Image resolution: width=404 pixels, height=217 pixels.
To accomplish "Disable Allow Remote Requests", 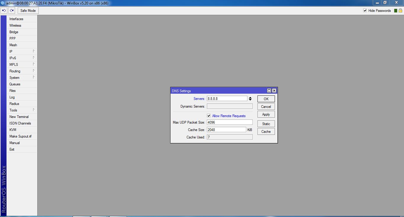I will [209, 116].
